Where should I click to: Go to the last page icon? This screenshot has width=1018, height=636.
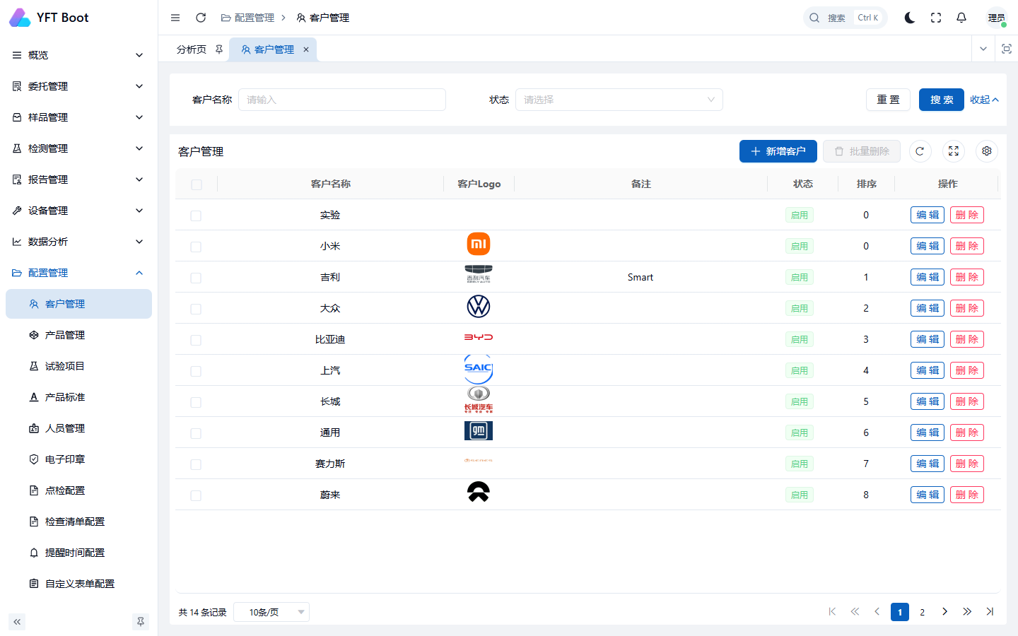coord(990,612)
